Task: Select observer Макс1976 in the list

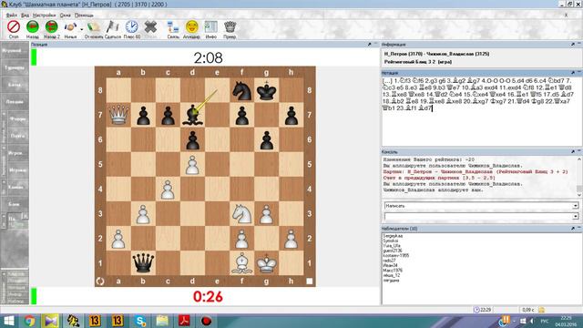Action: click(x=393, y=271)
